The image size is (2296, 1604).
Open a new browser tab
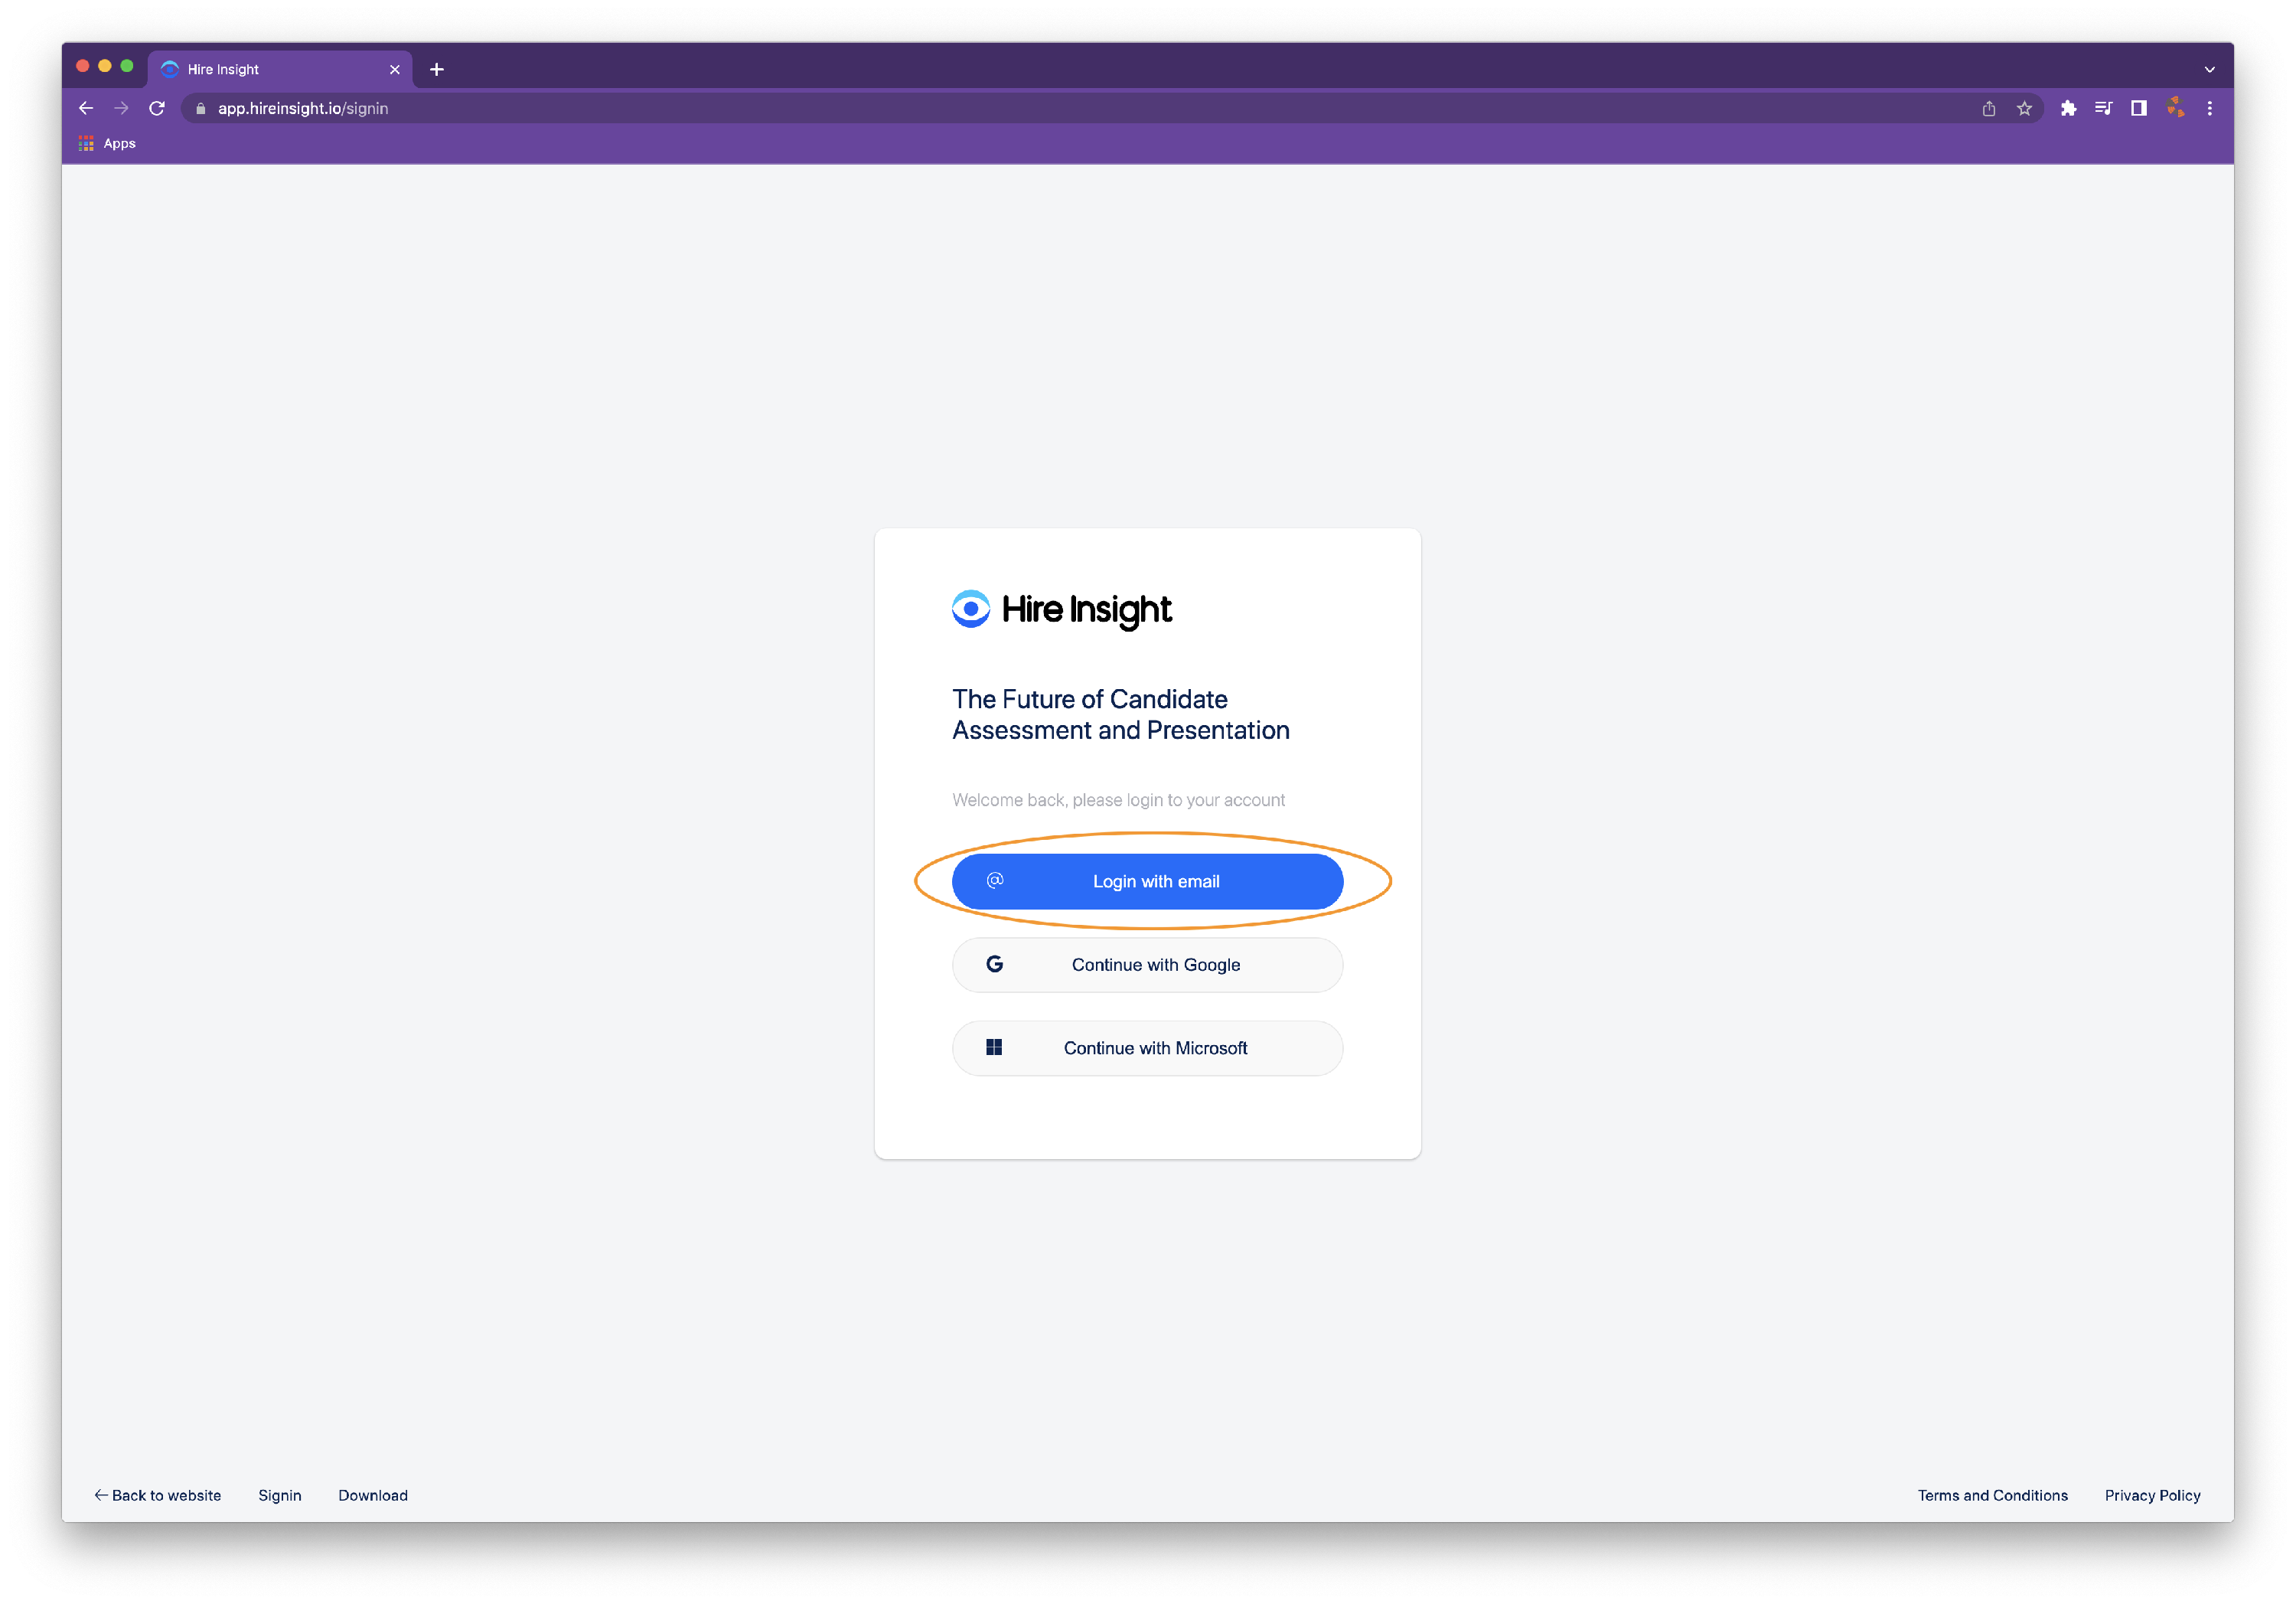437,69
